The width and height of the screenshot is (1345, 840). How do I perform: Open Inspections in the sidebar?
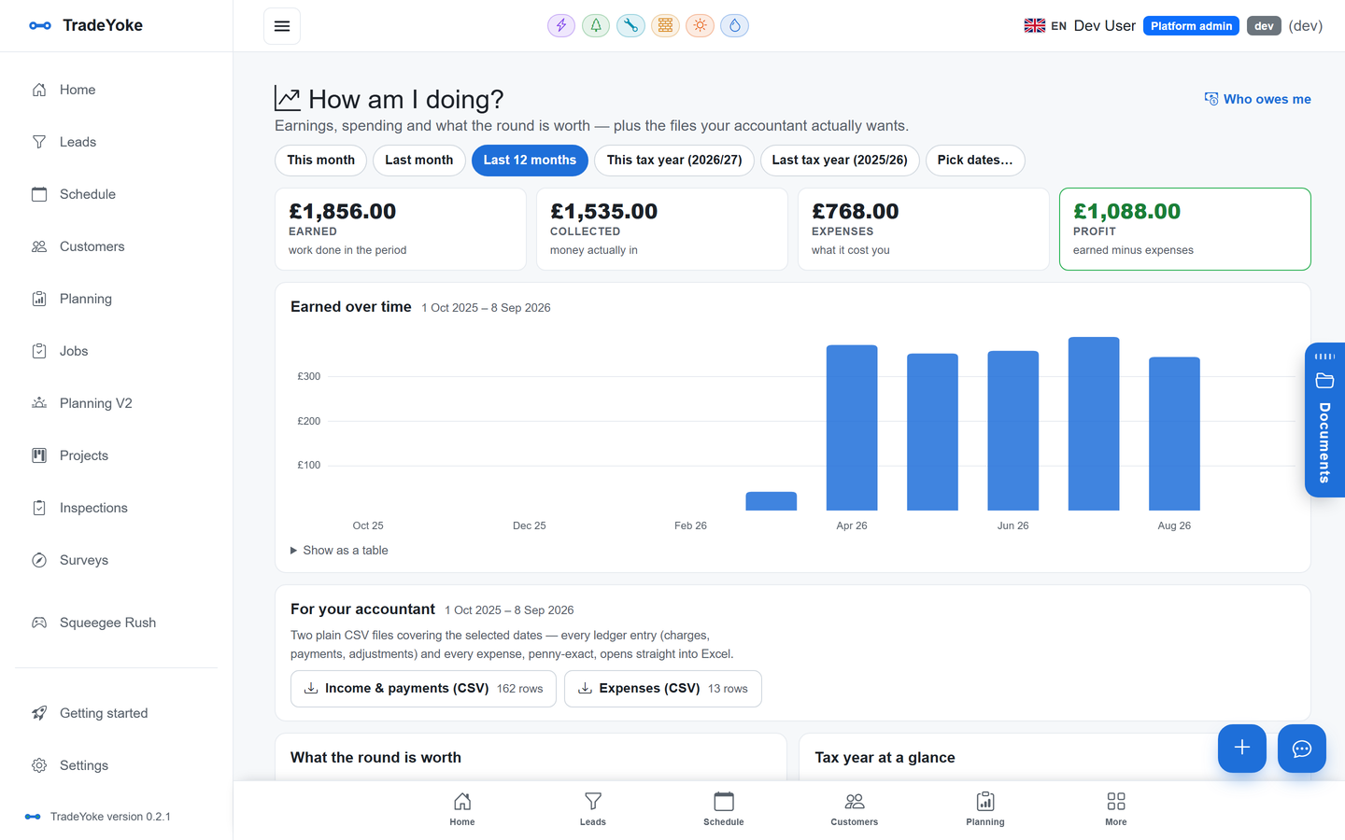116,508
